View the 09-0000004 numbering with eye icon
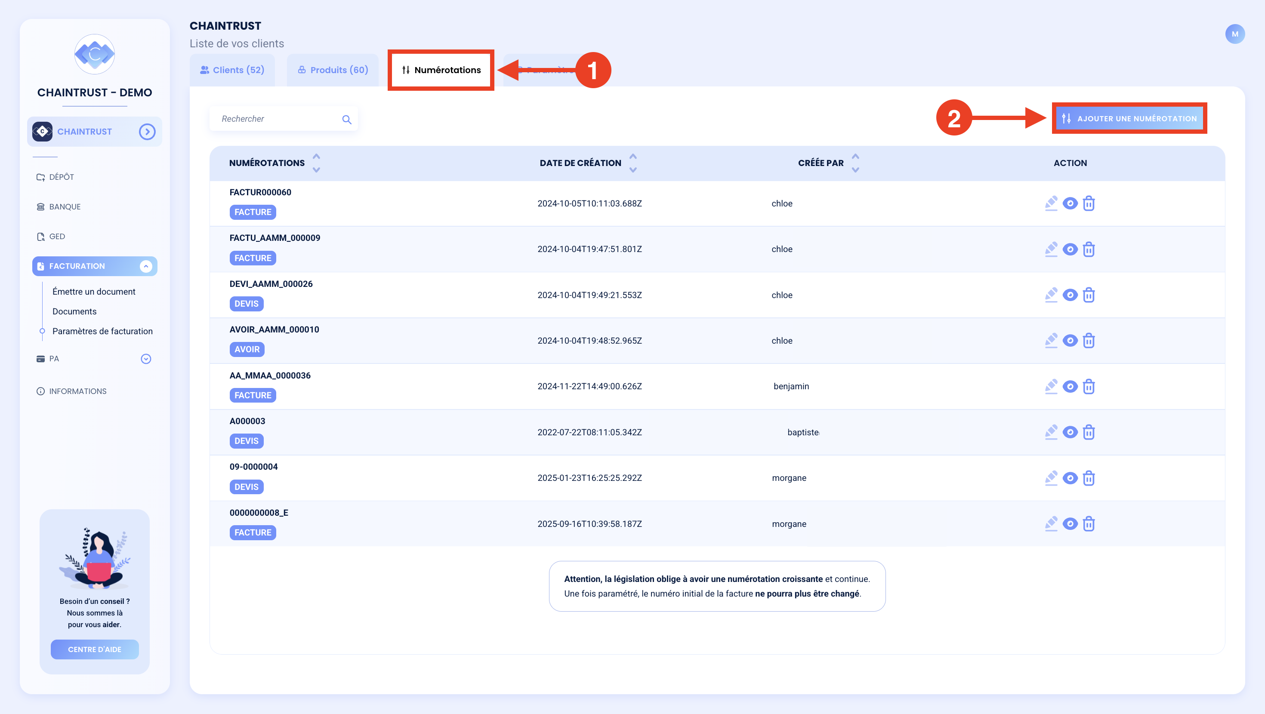 (1070, 478)
